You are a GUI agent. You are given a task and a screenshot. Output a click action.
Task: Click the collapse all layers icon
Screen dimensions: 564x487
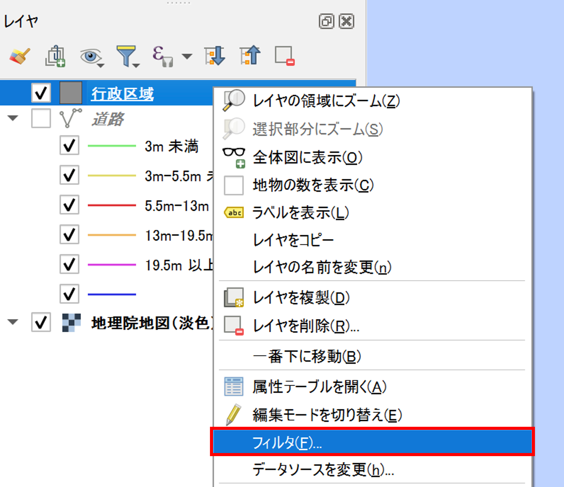tap(250, 56)
